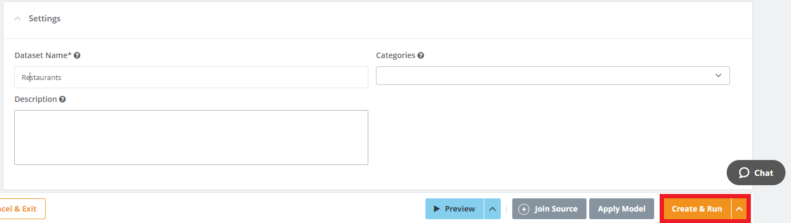The width and height of the screenshot is (791, 223).
Task: Click the Dataset Name text field
Action: click(x=191, y=77)
